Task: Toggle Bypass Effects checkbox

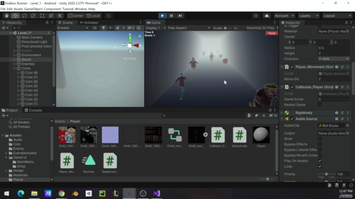Action: [319, 144]
